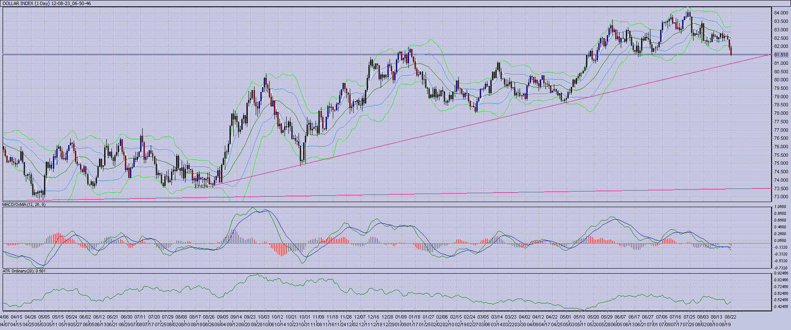Click the 73.624 low price annotation
791x330 pixels.
[x=201, y=186]
